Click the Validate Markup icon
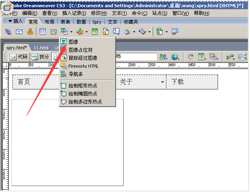Image resolution: width=250 pixels, height=192 pixels. point(230,57)
